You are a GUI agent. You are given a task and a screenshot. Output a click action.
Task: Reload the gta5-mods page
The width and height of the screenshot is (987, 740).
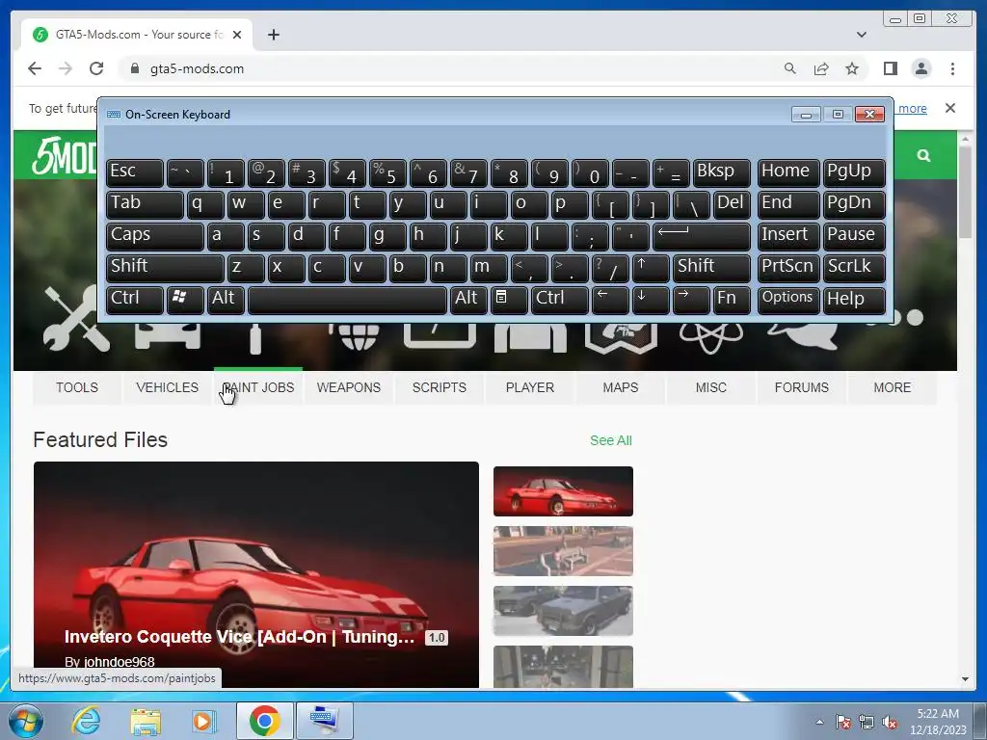(x=96, y=68)
